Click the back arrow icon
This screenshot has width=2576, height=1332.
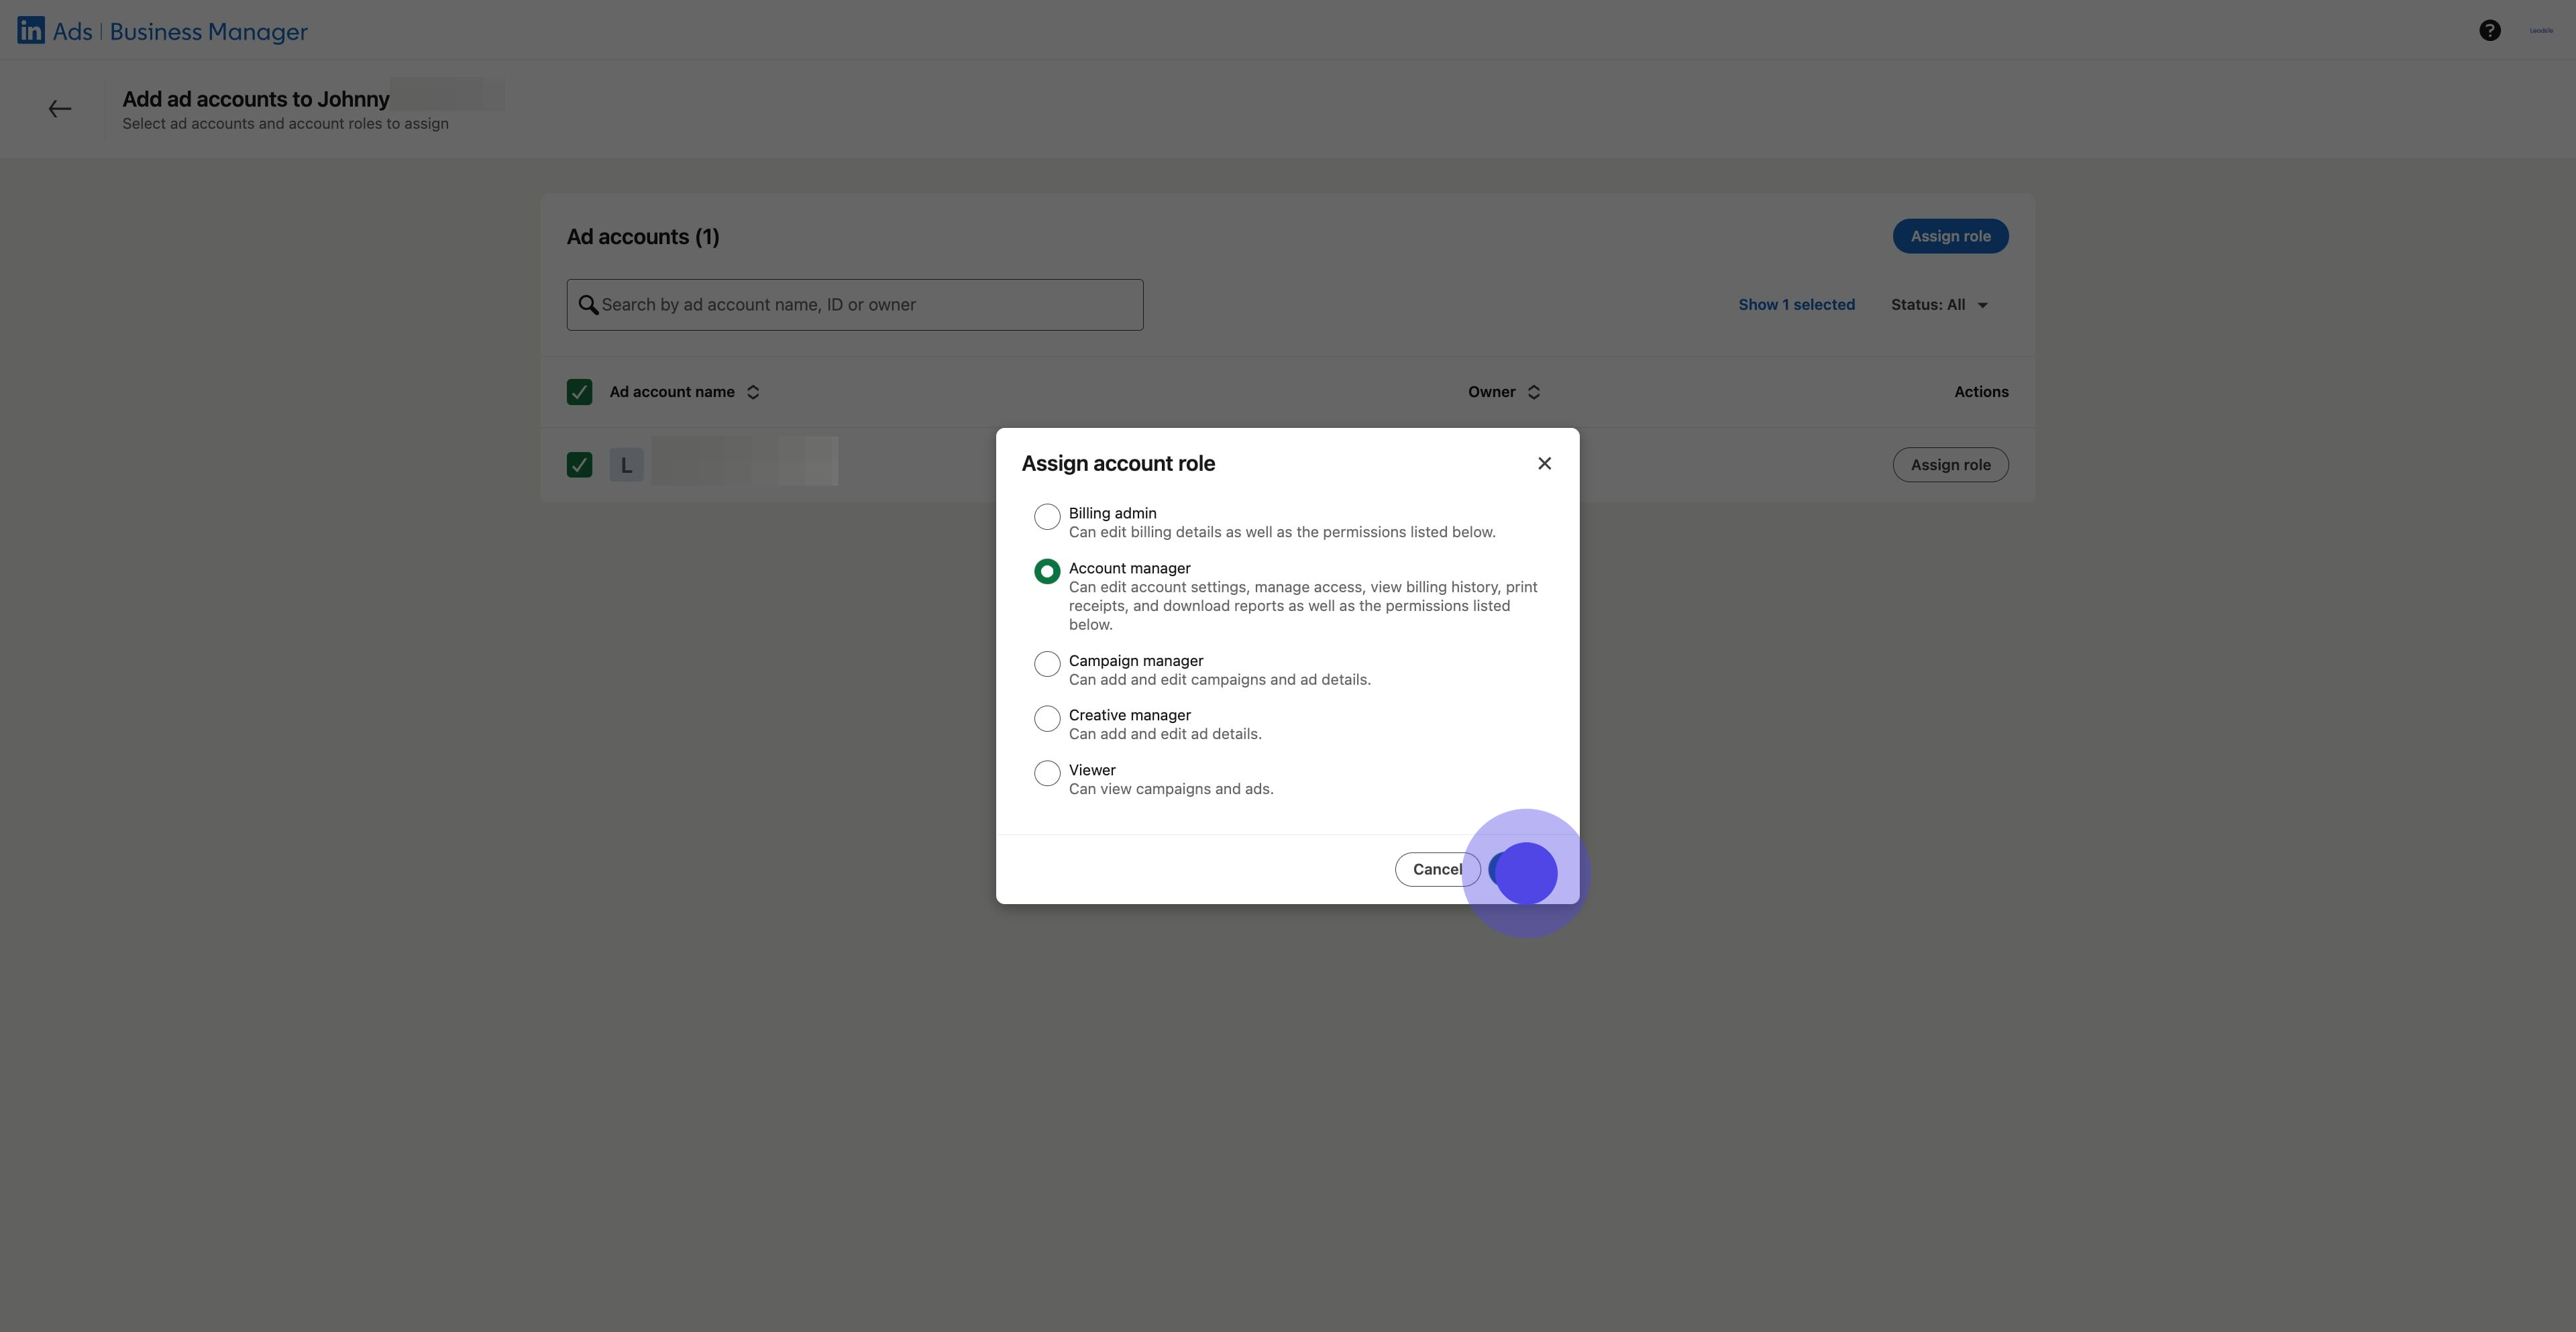[60, 109]
